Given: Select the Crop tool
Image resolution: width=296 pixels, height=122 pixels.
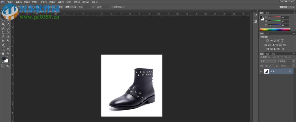Looking at the screenshot, I should (3, 24).
